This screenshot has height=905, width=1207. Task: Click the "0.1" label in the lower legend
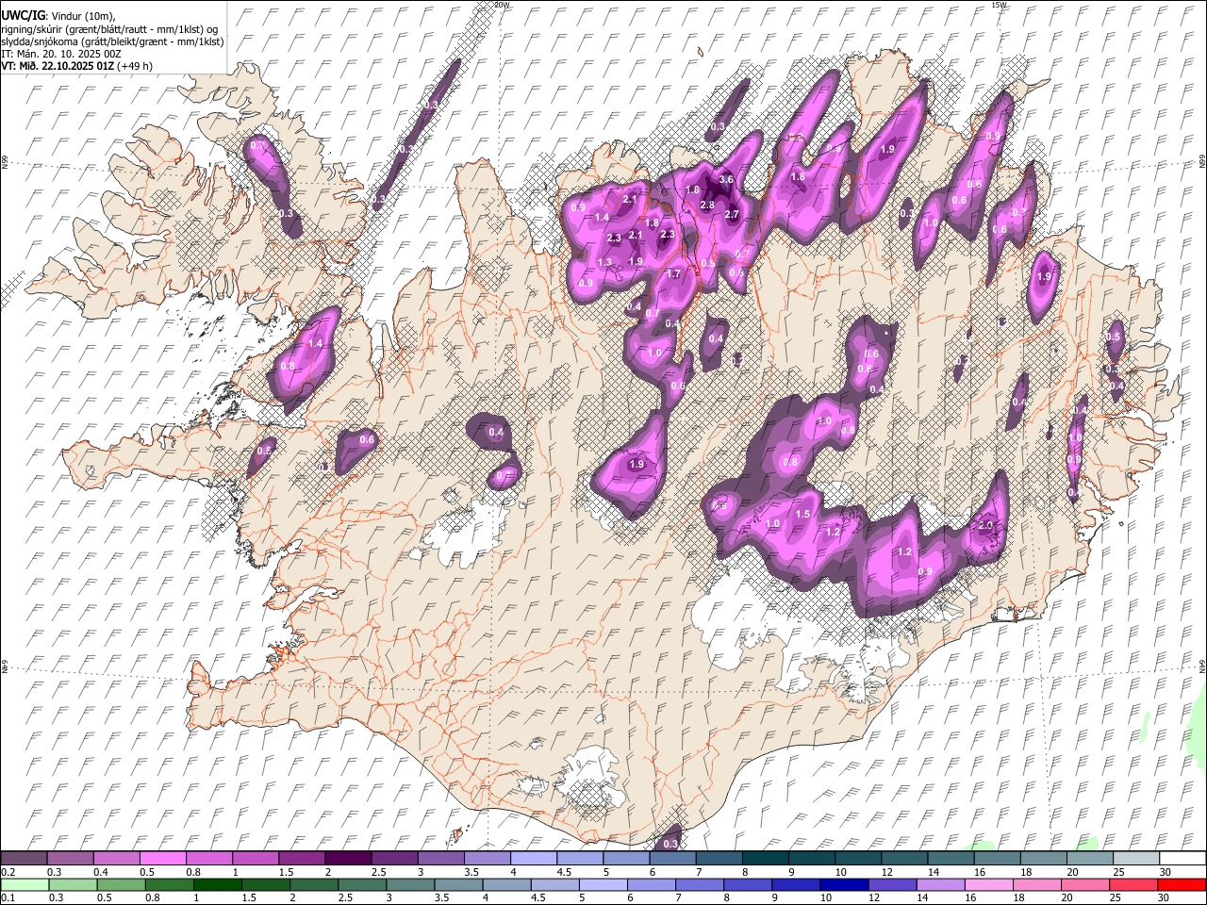8,898
